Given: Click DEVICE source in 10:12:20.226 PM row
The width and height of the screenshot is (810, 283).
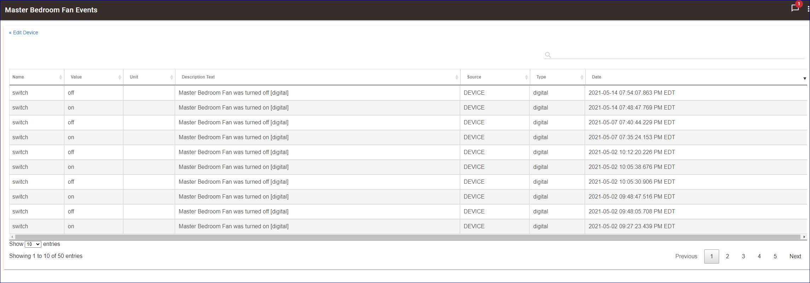Looking at the screenshot, I should pos(474,152).
